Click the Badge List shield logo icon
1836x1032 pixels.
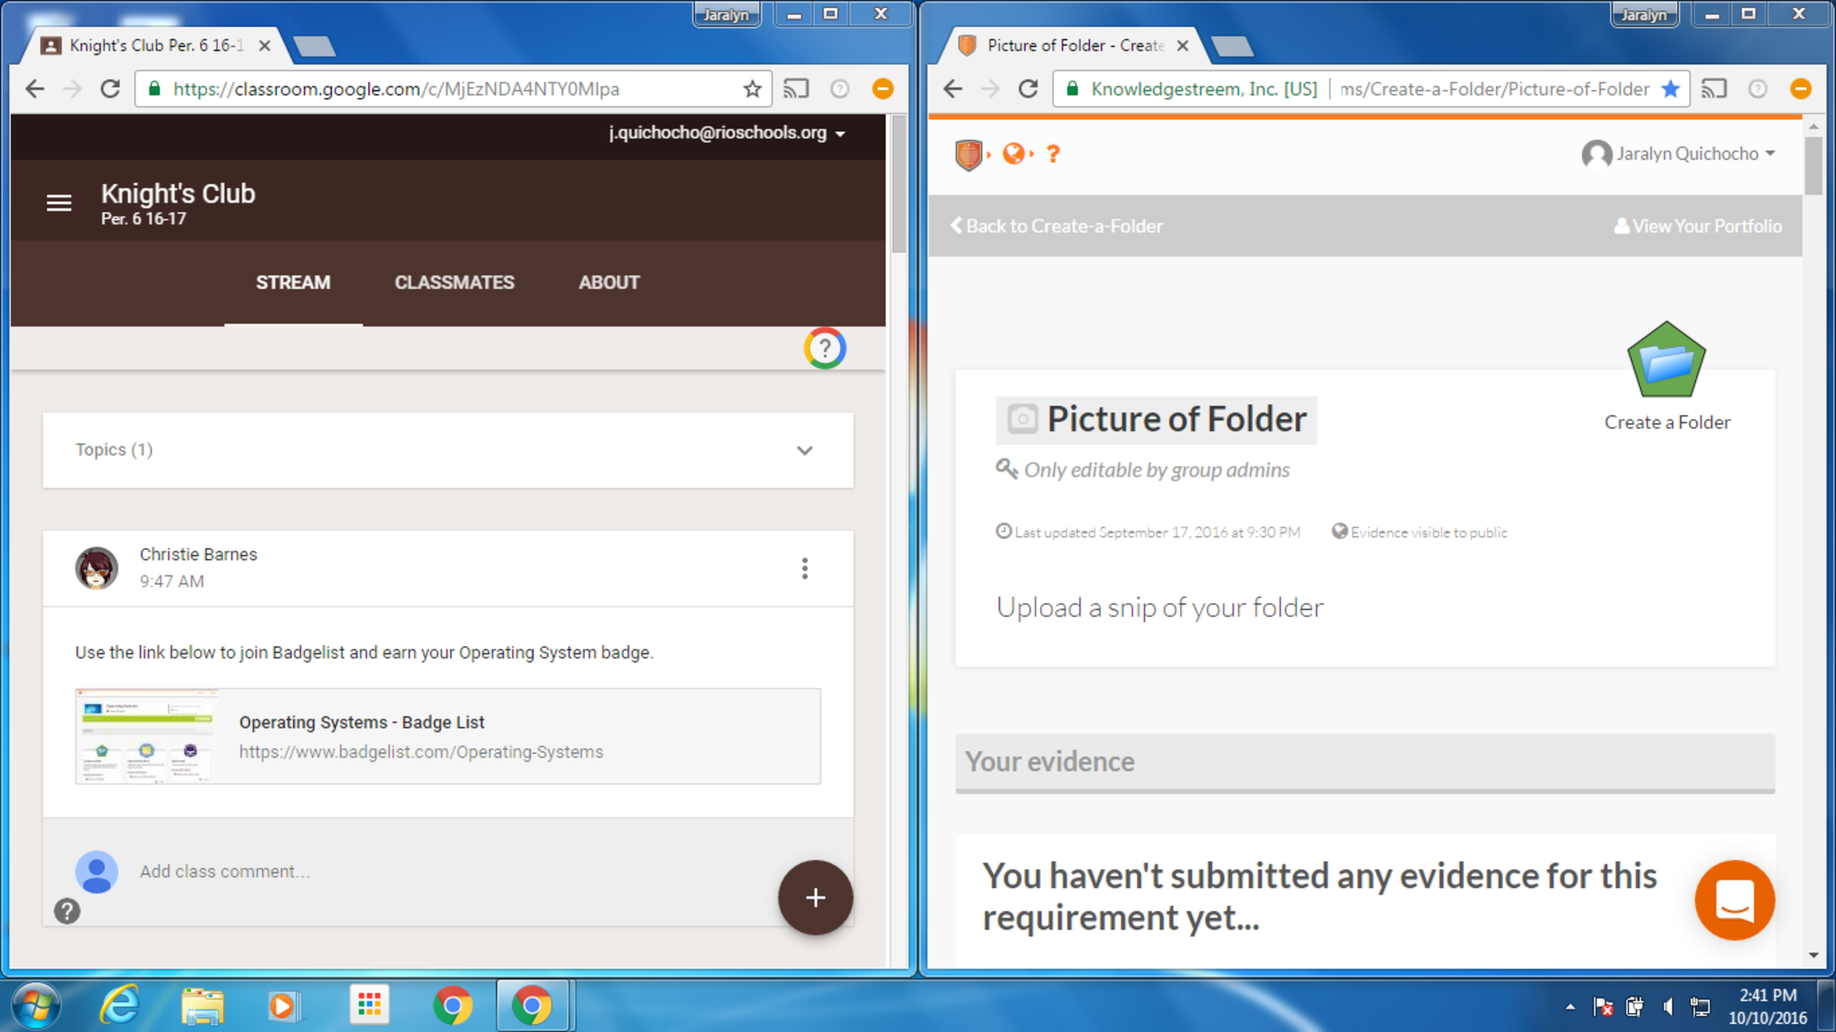968,154
